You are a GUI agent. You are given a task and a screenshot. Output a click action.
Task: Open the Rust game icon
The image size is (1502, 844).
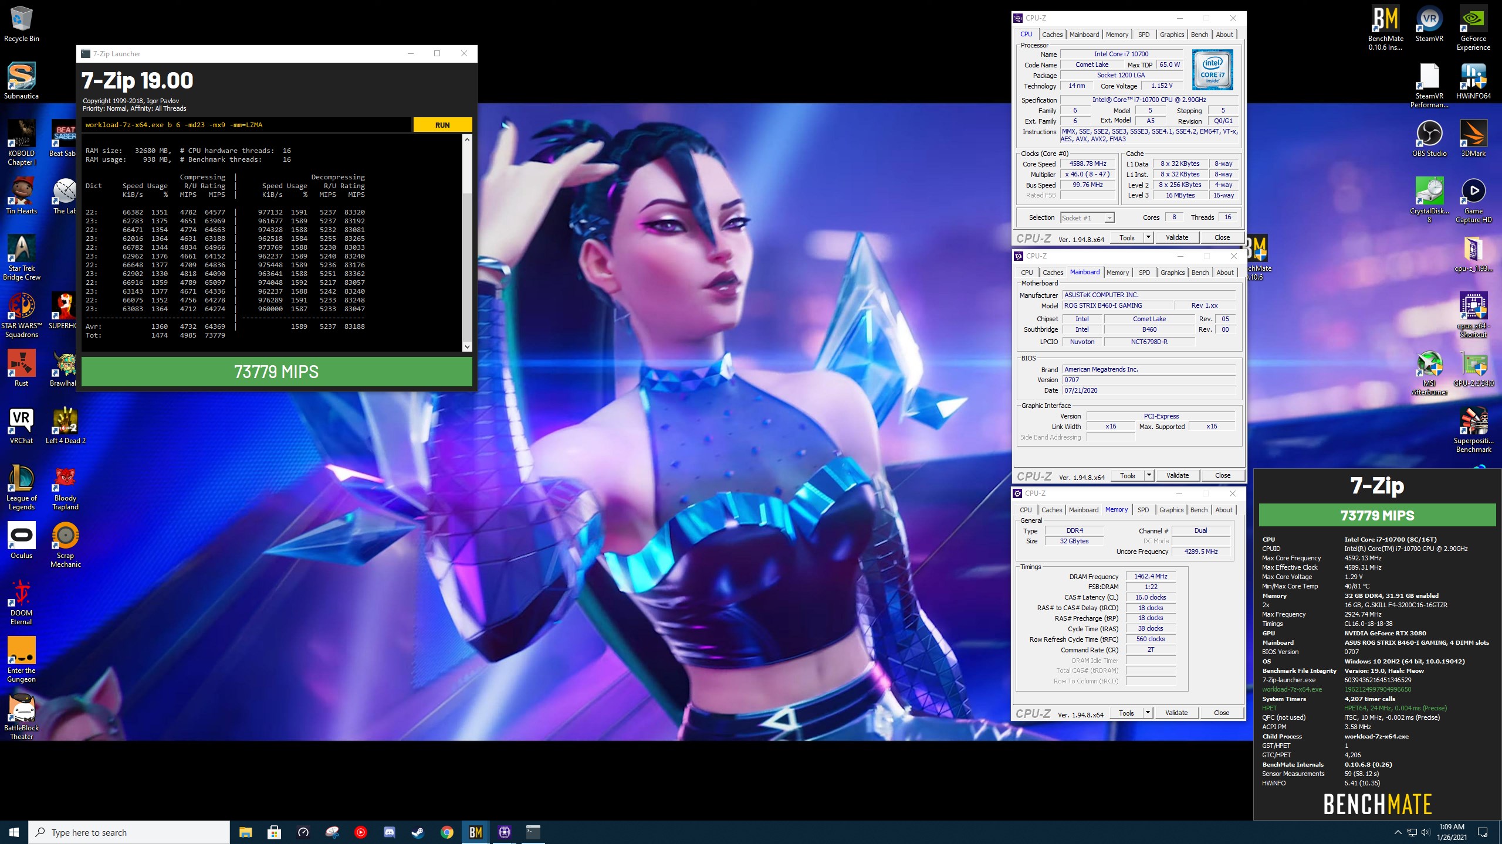[22, 369]
